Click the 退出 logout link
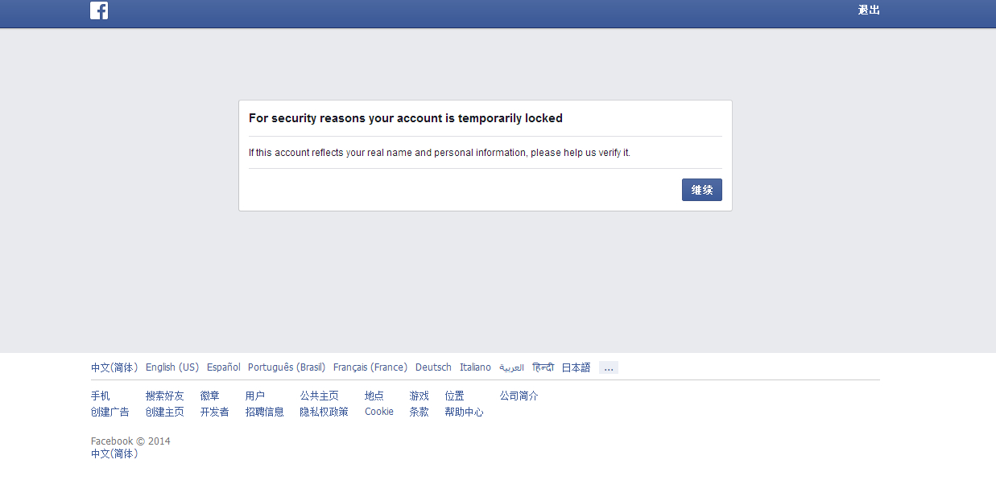The height and width of the screenshot is (480, 996). pos(869,10)
